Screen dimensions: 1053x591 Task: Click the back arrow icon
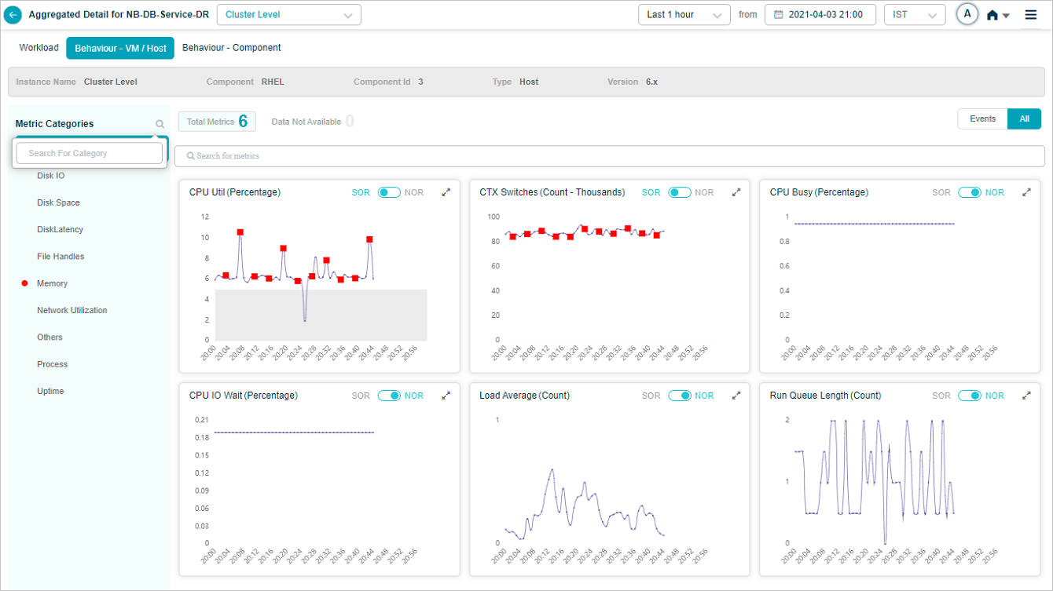tap(13, 15)
